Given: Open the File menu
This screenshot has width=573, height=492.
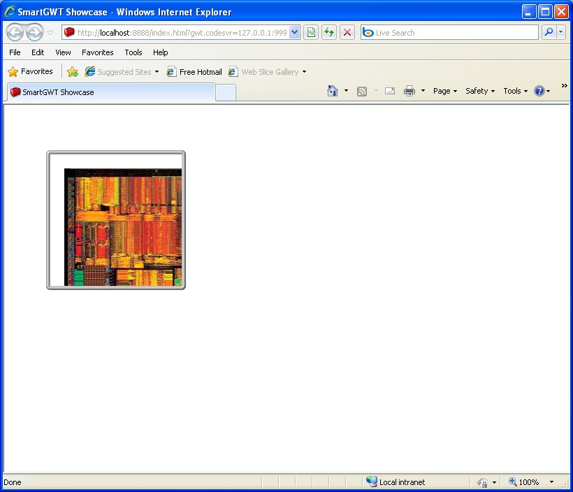Looking at the screenshot, I should 15,52.
